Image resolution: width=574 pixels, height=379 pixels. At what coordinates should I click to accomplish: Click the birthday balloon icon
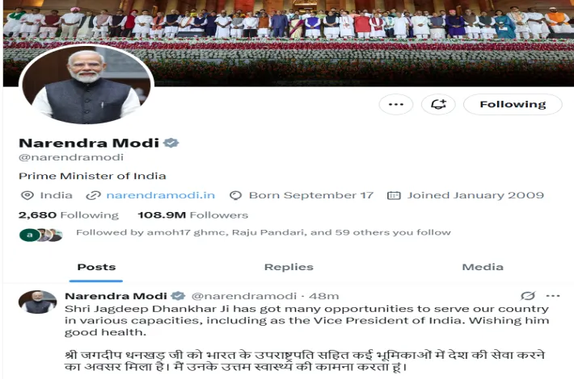[x=235, y=195]
